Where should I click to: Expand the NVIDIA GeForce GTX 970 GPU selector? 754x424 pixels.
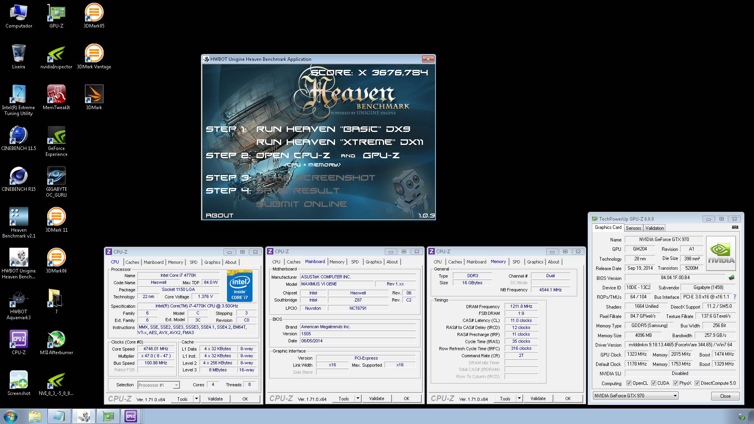(x=675, y=396)
